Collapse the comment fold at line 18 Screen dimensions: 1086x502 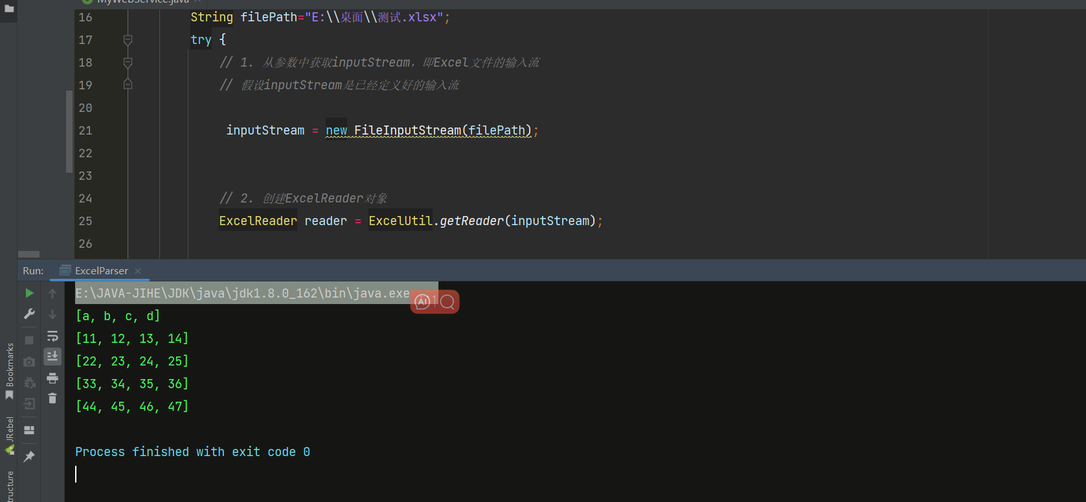(128, 63)
